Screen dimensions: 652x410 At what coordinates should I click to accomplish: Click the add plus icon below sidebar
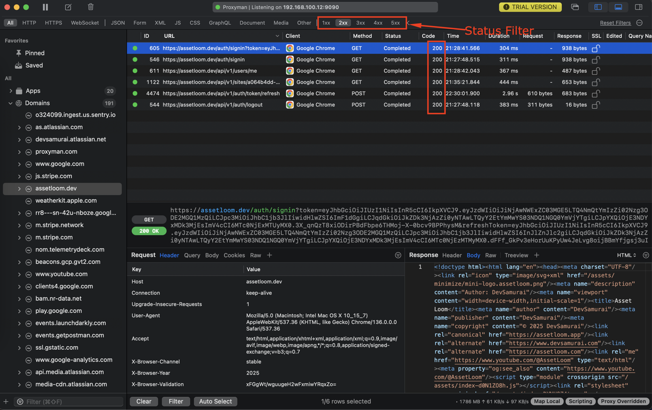point(6,402)
